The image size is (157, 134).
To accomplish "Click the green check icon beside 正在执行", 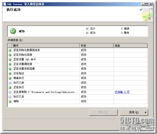I will [x=10, y=88].
